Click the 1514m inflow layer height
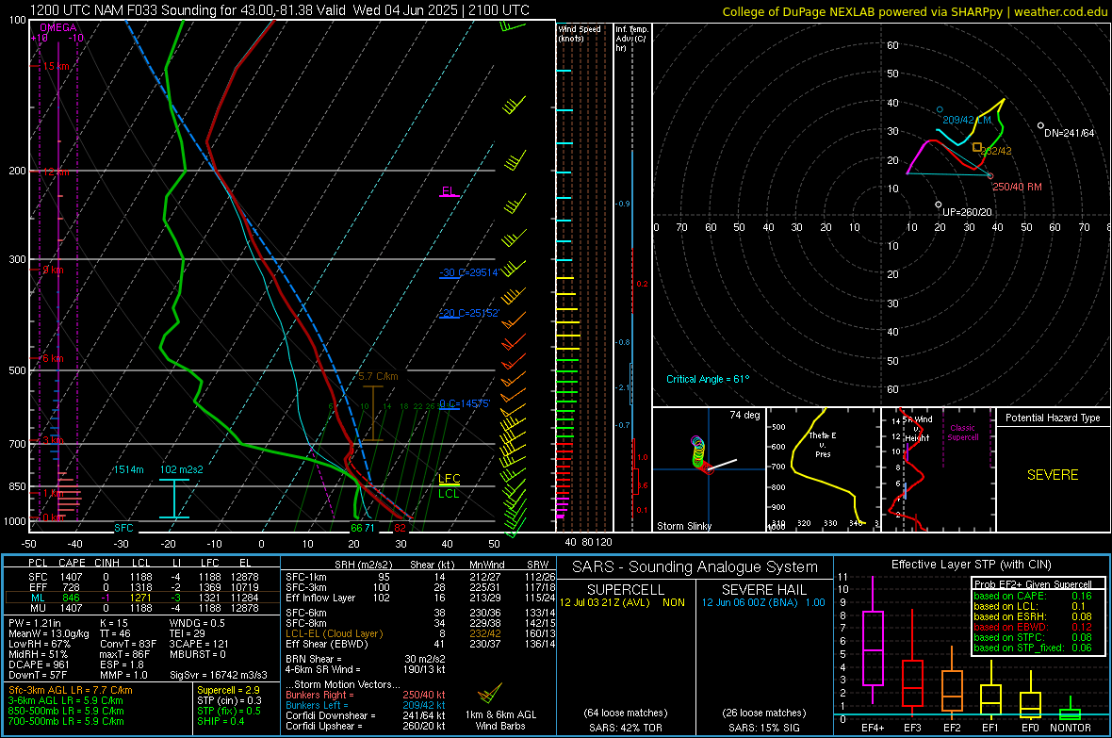This screenshot has width=1112, height=738. tap(128, 469)
